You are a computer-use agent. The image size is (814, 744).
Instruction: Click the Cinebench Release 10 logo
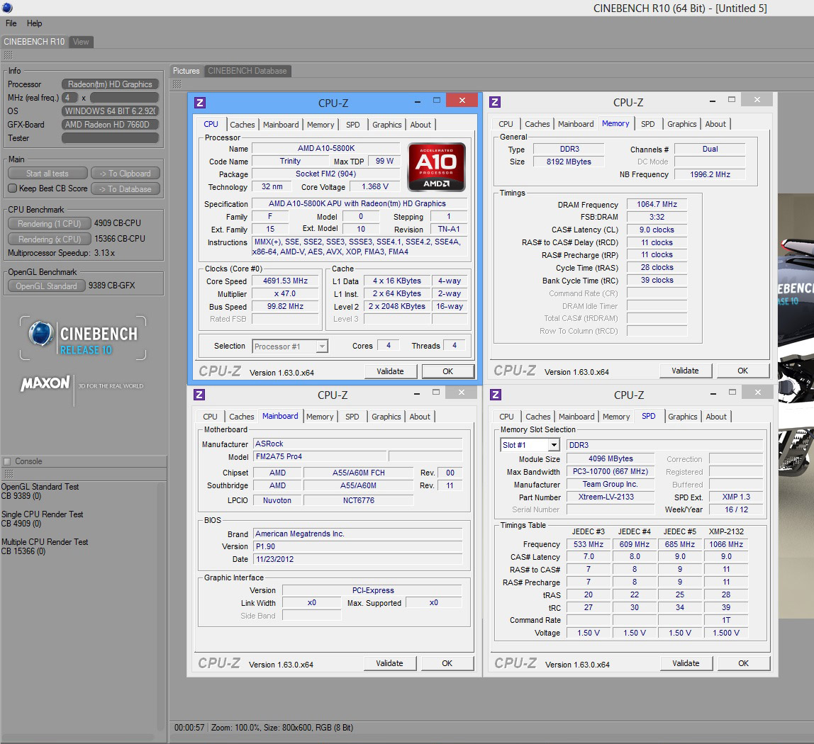tap(83, 338)
